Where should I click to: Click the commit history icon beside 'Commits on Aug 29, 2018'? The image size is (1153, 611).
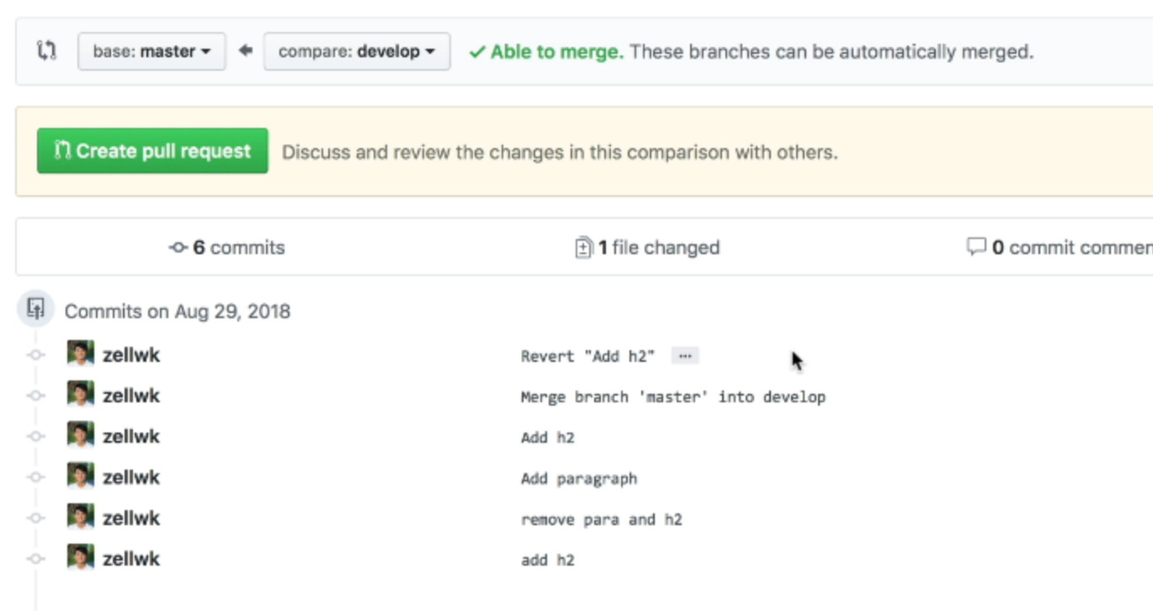35,310
